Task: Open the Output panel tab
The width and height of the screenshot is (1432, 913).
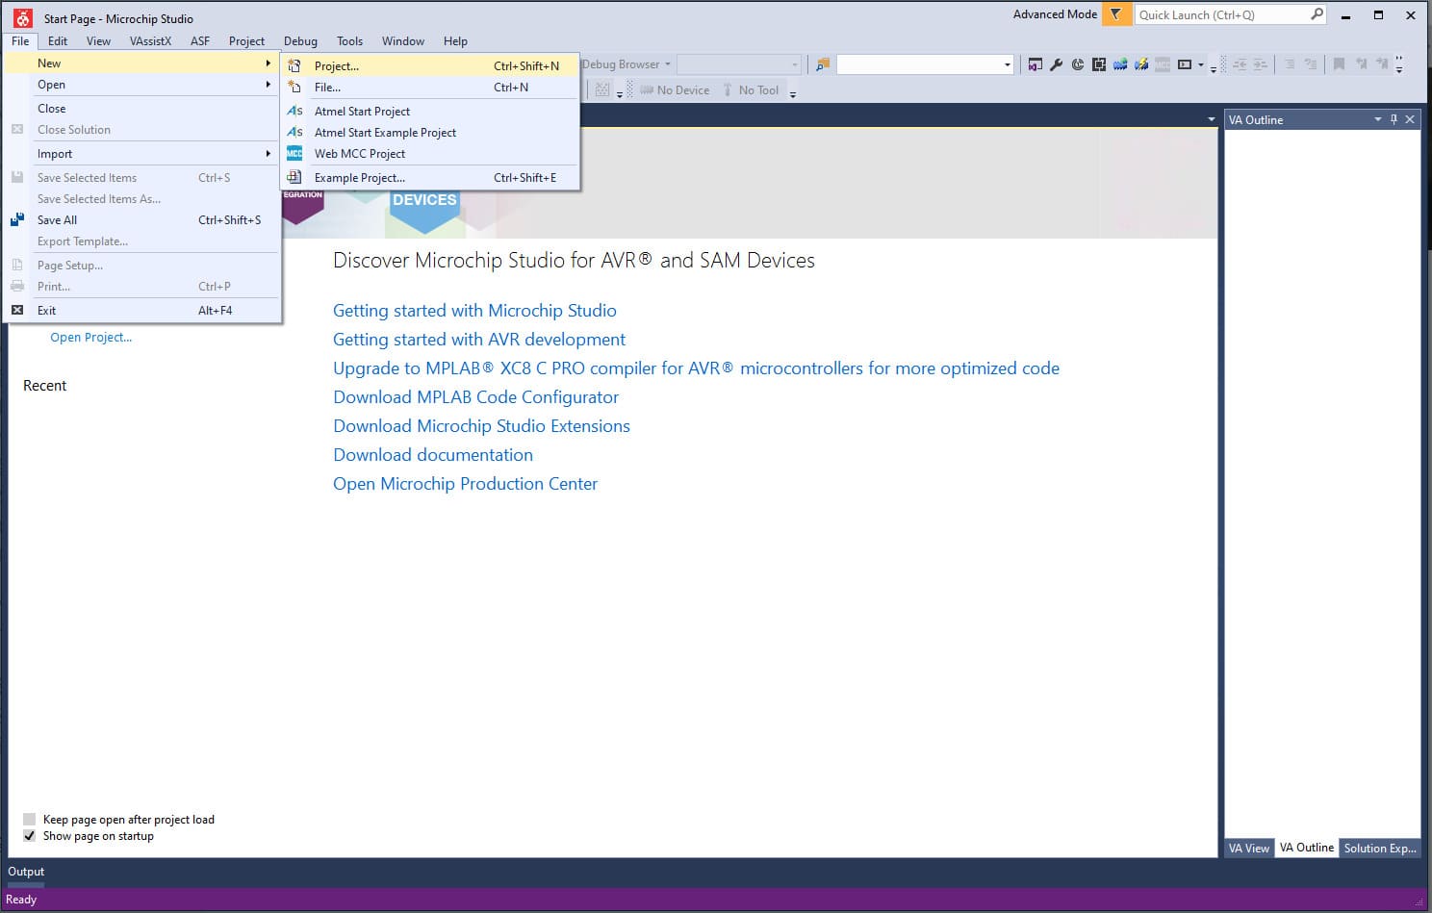Action: point(26,872)
